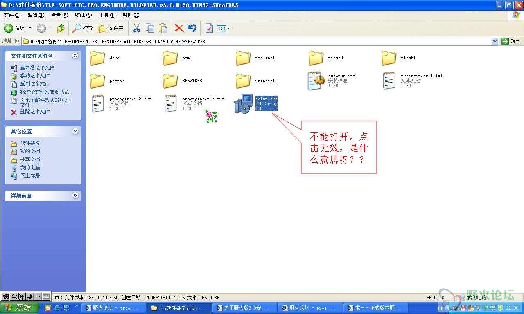
Task: Paste using the clipboard toolbar icon
Action: 163,28
